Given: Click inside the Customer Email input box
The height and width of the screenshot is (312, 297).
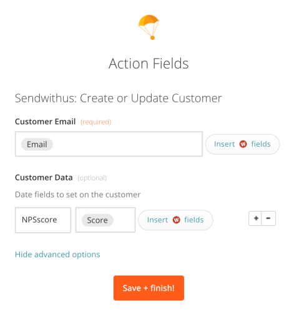Looking at the screenshot, I should 109,144.
